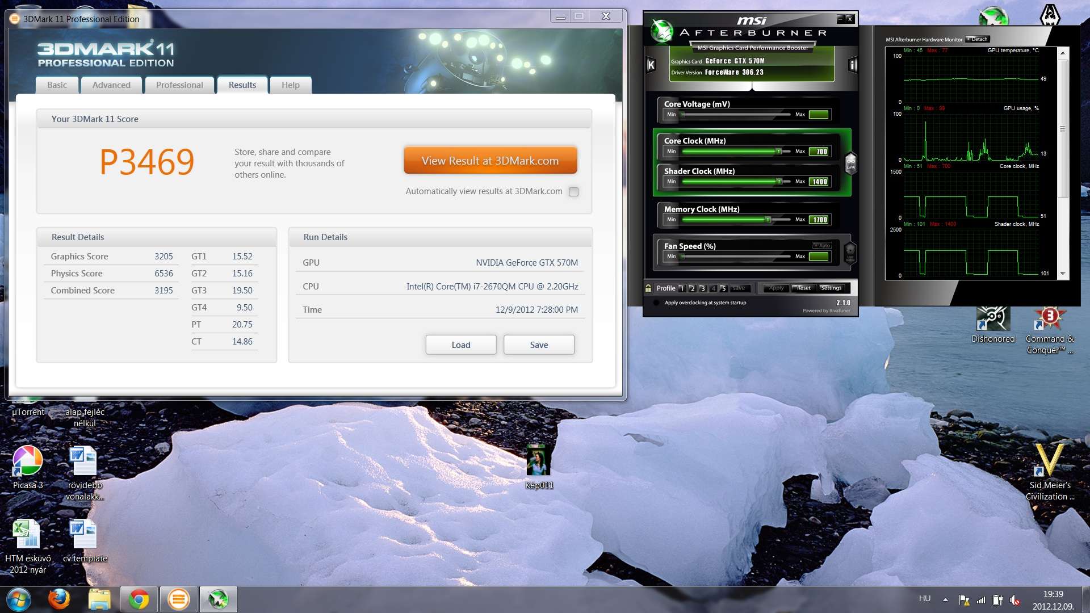Open the cv template Word document
The image size is (1090, 613).
85,541
